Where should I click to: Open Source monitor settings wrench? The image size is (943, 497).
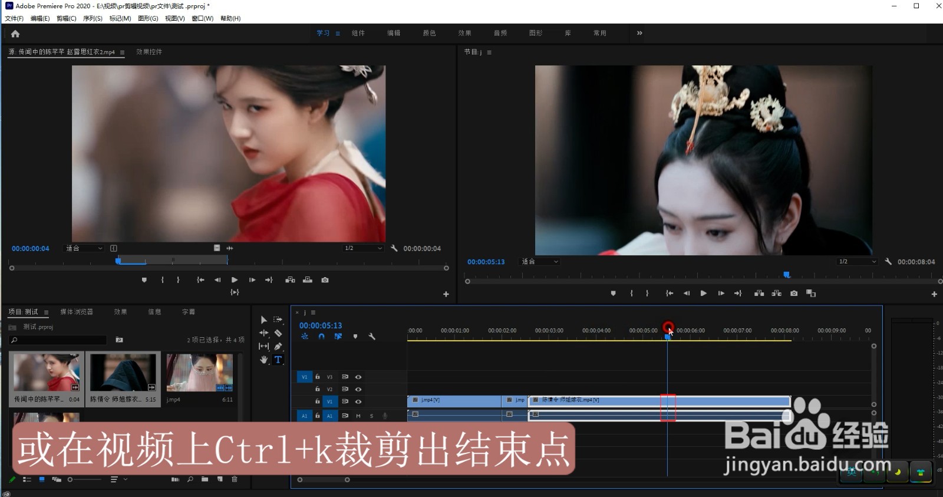click(394, 248)
